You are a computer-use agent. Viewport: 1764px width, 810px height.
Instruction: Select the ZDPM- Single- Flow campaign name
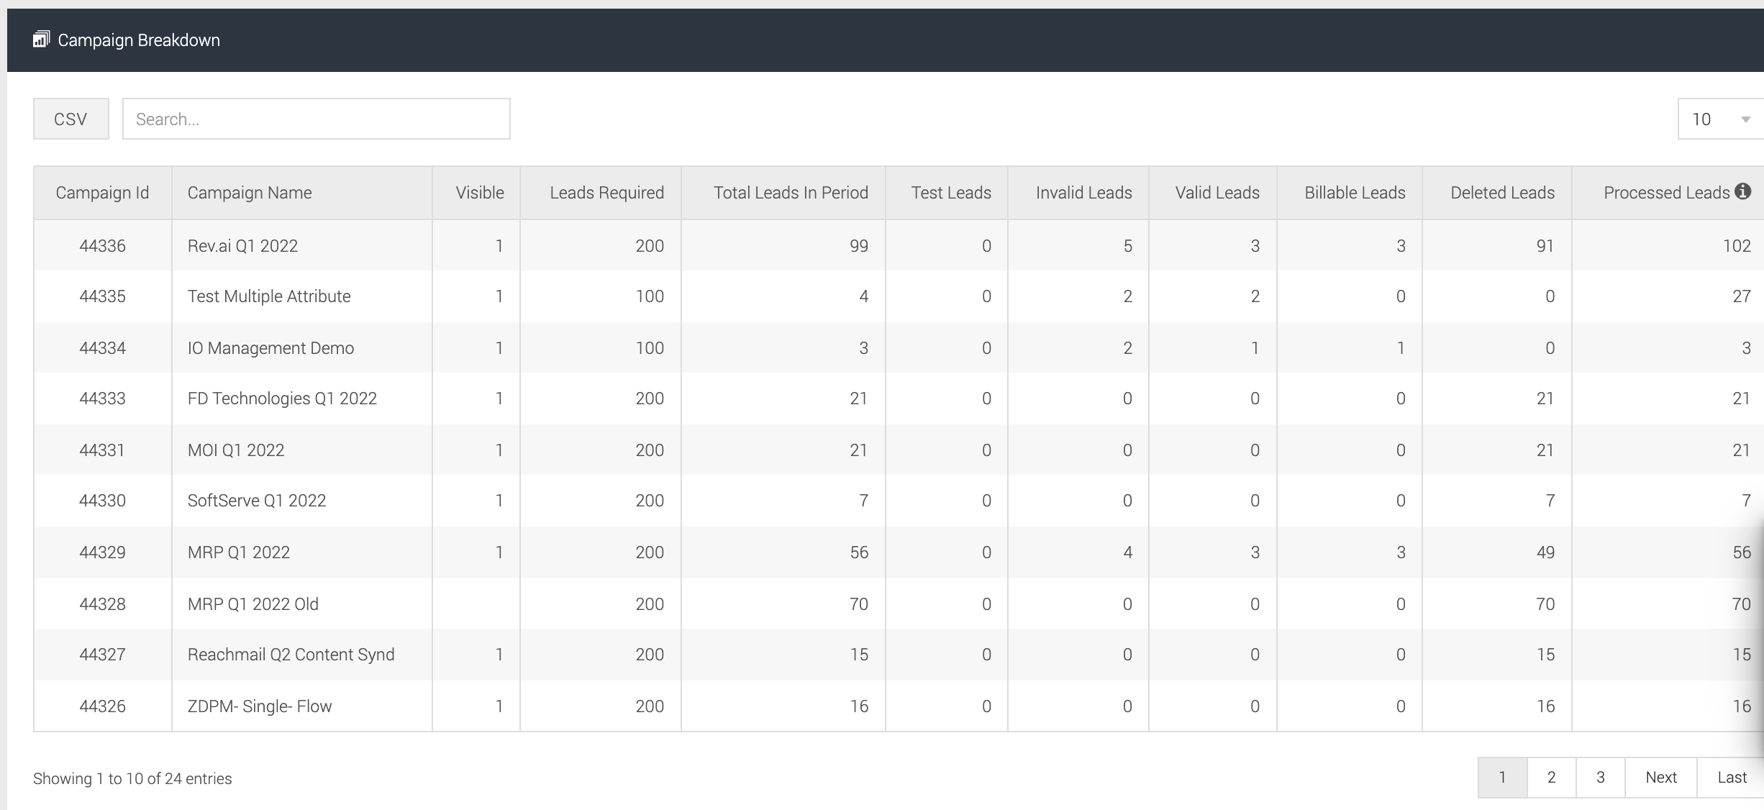260,706
